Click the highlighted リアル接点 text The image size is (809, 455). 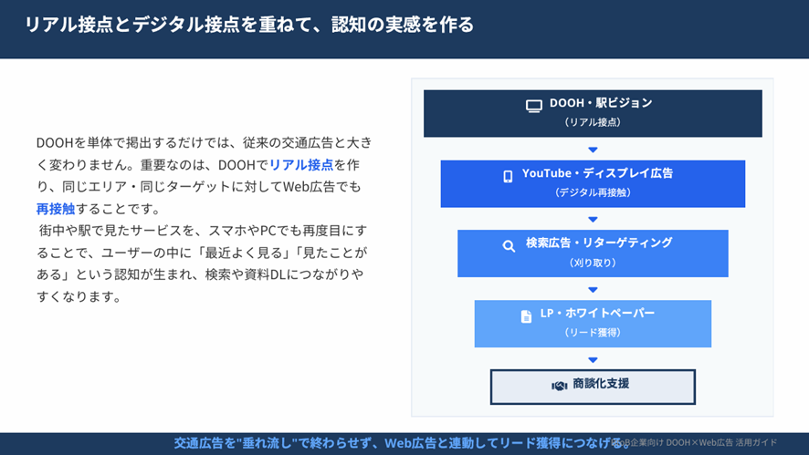point(301,165)
